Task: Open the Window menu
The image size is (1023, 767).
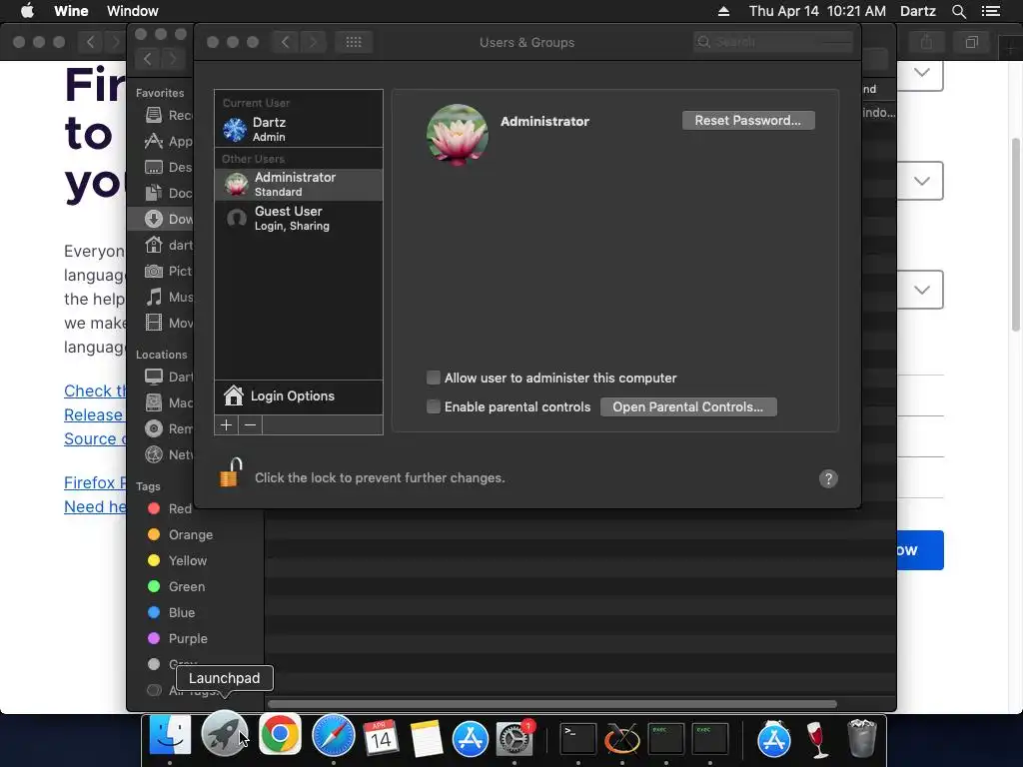Action: click(x=133, y=11)
